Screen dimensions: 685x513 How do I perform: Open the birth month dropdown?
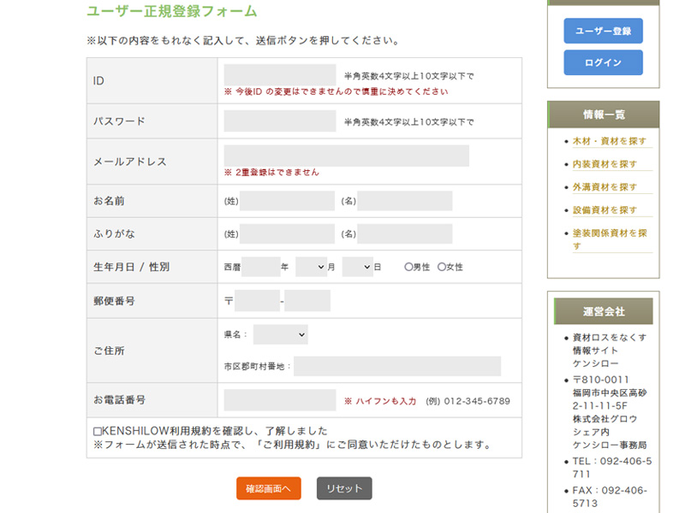tap(311, 266)
